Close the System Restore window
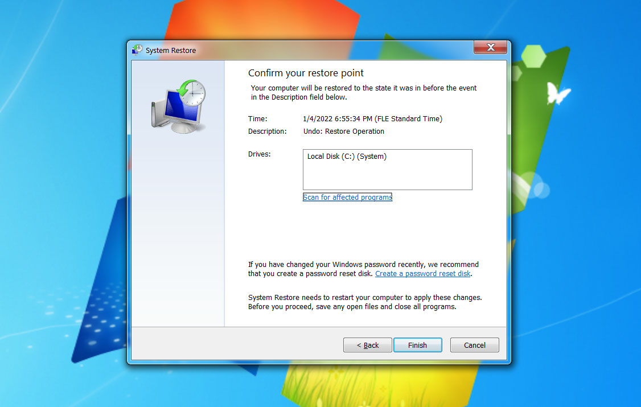Image resolution: width=641 pixels, height=407 pixels. tap(491, 47)
